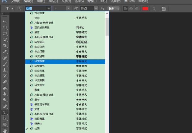Choose the 微软雅黑 font
The image size is (192, 133).
pos(65,119)
